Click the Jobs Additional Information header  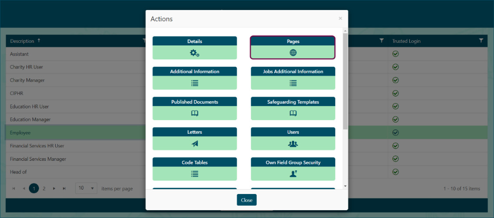tap(293, 71)
